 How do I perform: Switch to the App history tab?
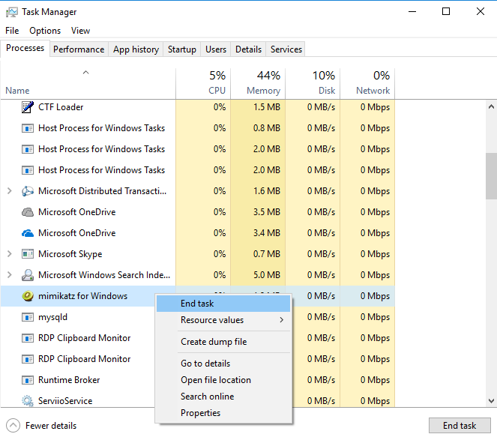click(x=136, y=49)
